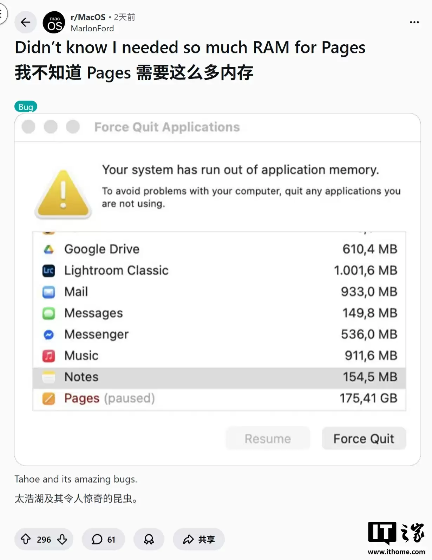The image size is (432, 560).
Task: Toggle the upvote arrow
Action: [25, 539]
